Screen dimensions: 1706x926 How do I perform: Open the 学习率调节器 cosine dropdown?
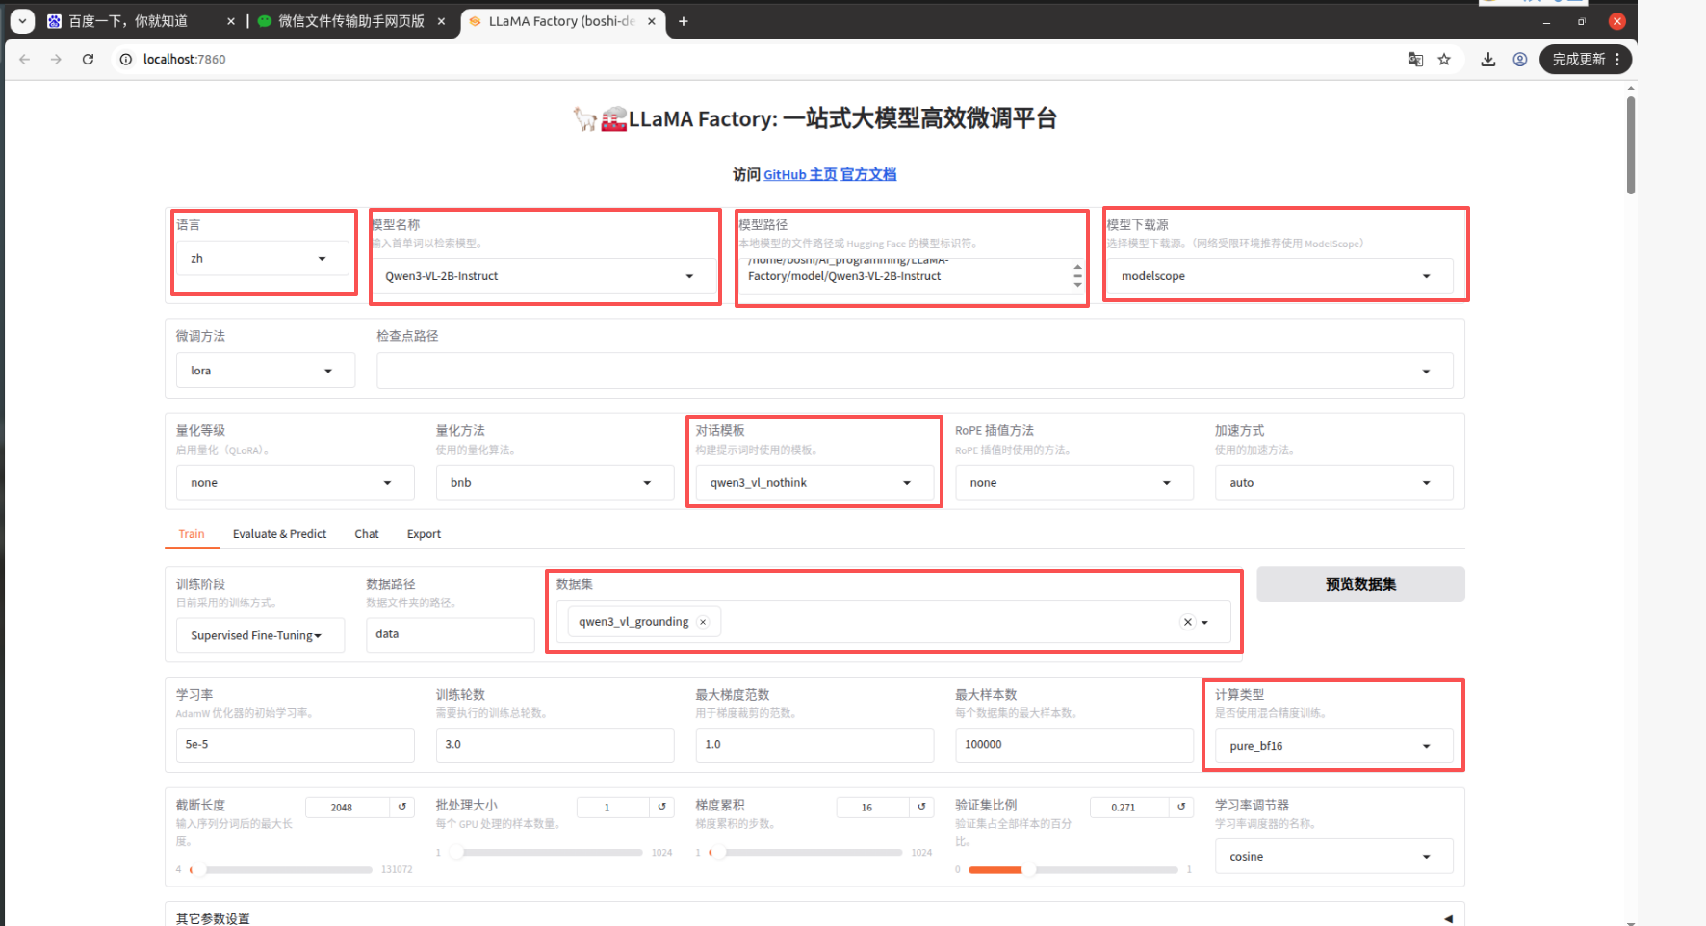click(x=1333, y=857)
